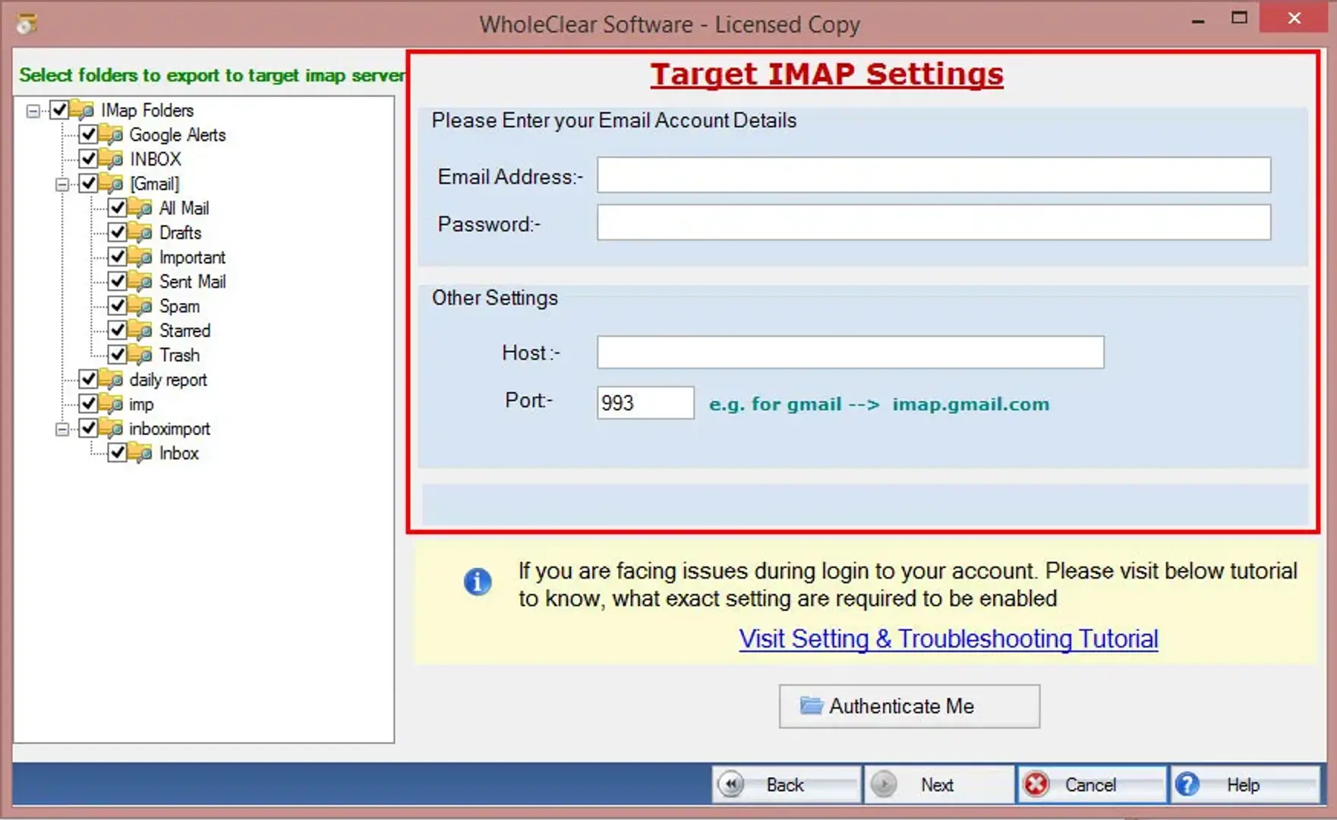This screenshot has width=1337, height=820.
Task: Click the Back arrow icon
Action: click(731, 784)
